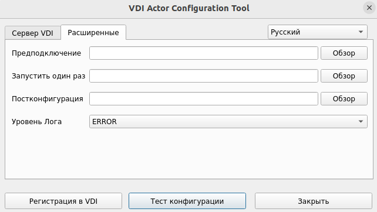
Task: Close the VDI Actor Configuration Tool window
Action: click(x=369, y=8)
